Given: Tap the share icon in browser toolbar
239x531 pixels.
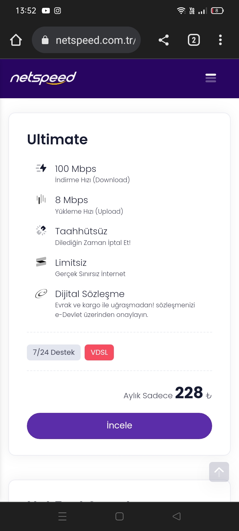Looking at the screenshot, I should (164, 40).
